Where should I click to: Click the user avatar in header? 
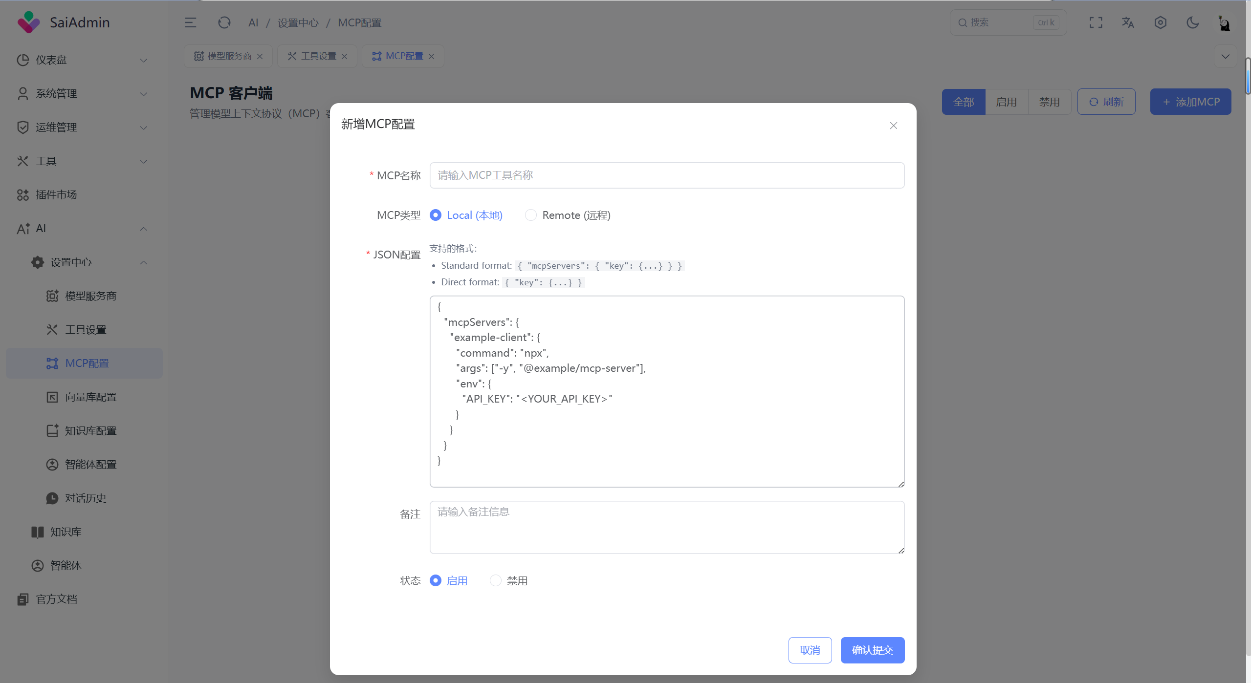(x=1224, y=22)
